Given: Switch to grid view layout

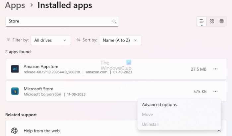Looking at the screenshot, I should (x=212, y=21).
